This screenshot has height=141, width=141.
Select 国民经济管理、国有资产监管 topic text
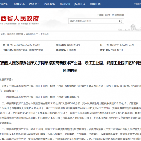[28, 50]
